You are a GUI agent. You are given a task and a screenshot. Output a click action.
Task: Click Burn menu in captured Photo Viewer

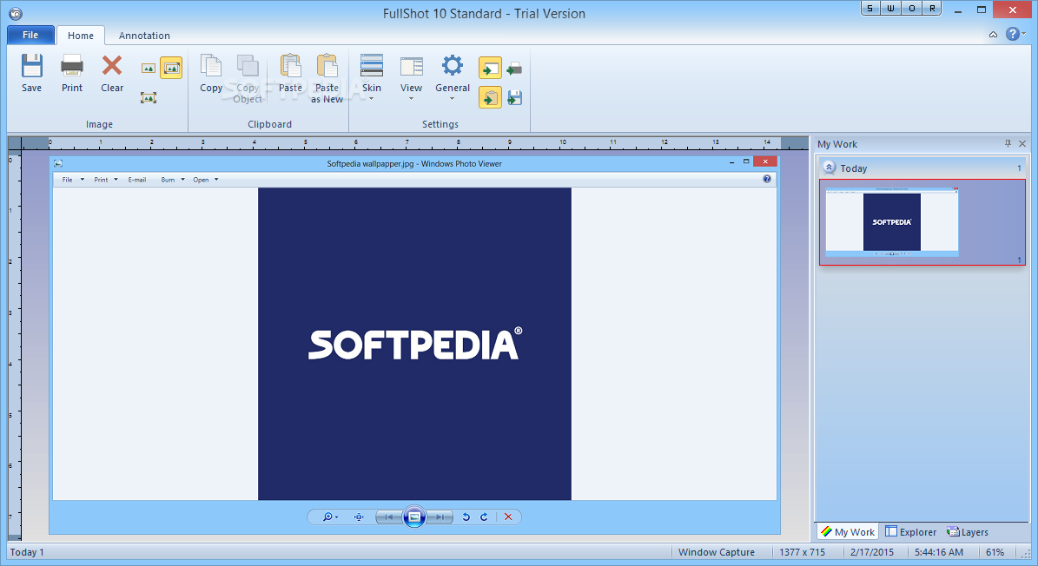point(173,180)
